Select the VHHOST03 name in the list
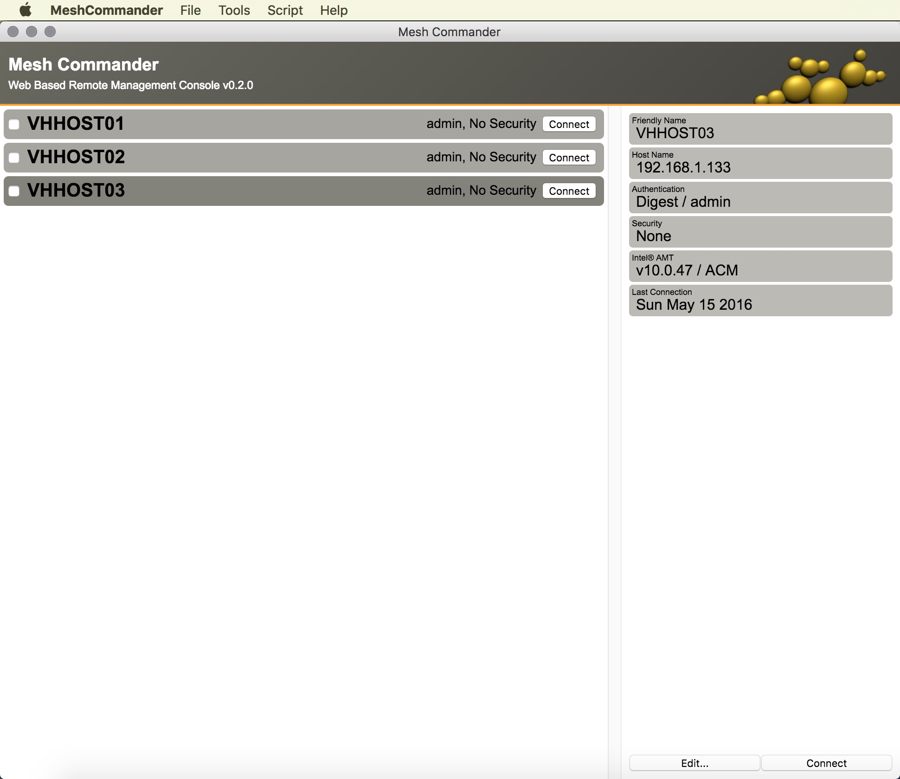The image size is (900, 779). pos(76,190)
